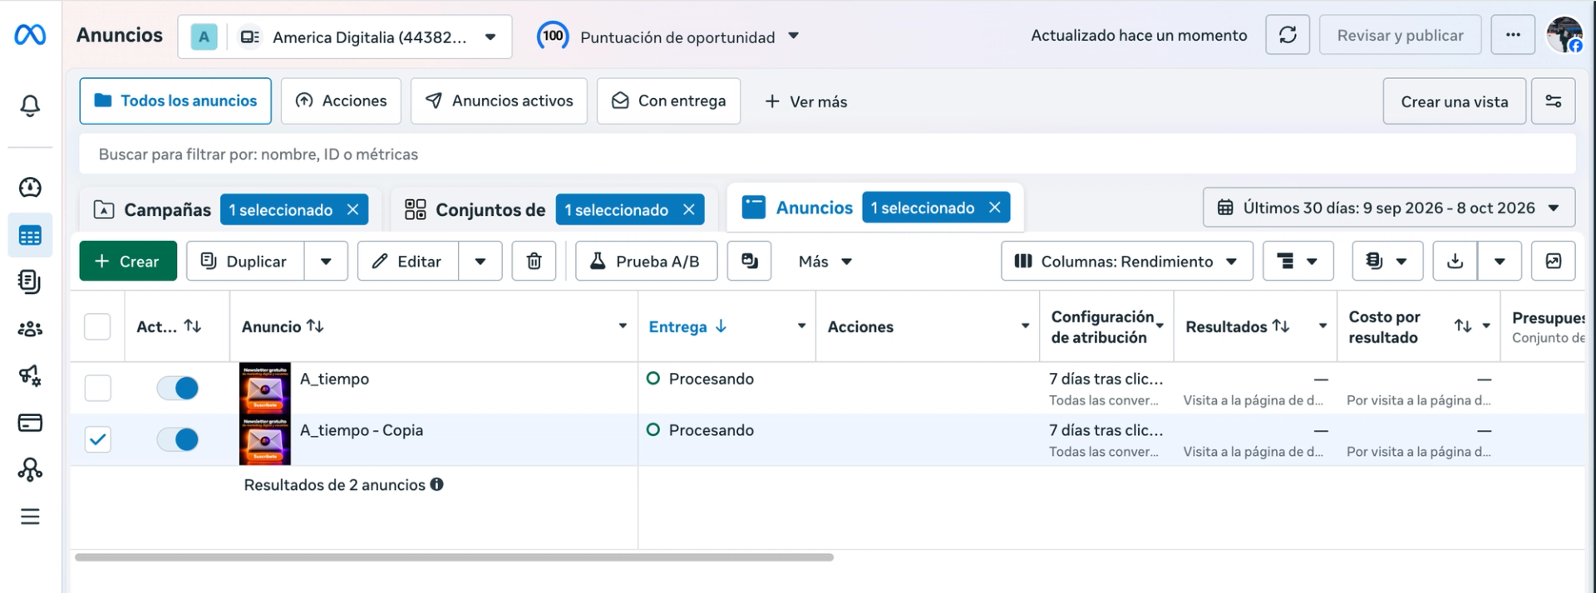Focus the search filter input field
This screenshot has height=593, width=1596.
coord(827,154)
